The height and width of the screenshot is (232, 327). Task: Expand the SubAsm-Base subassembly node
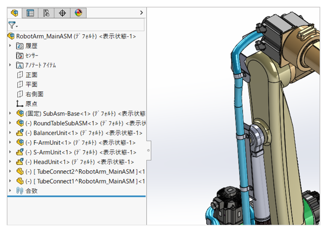[x=10, y=114]
